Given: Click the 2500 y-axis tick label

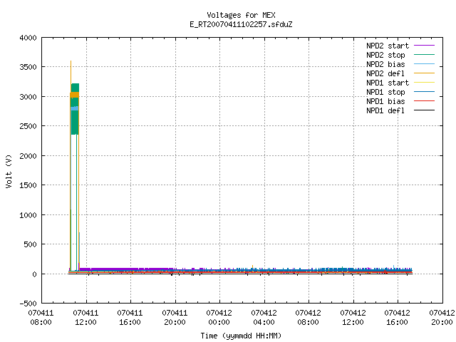Looking at the screenshot, I should 28,126.
